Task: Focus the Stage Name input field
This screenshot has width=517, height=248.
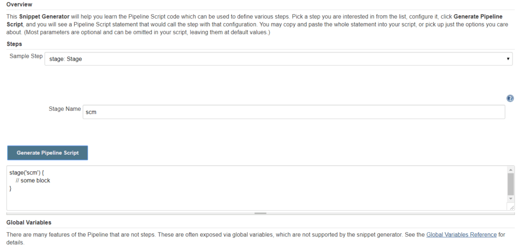Action: coord(294,112)
